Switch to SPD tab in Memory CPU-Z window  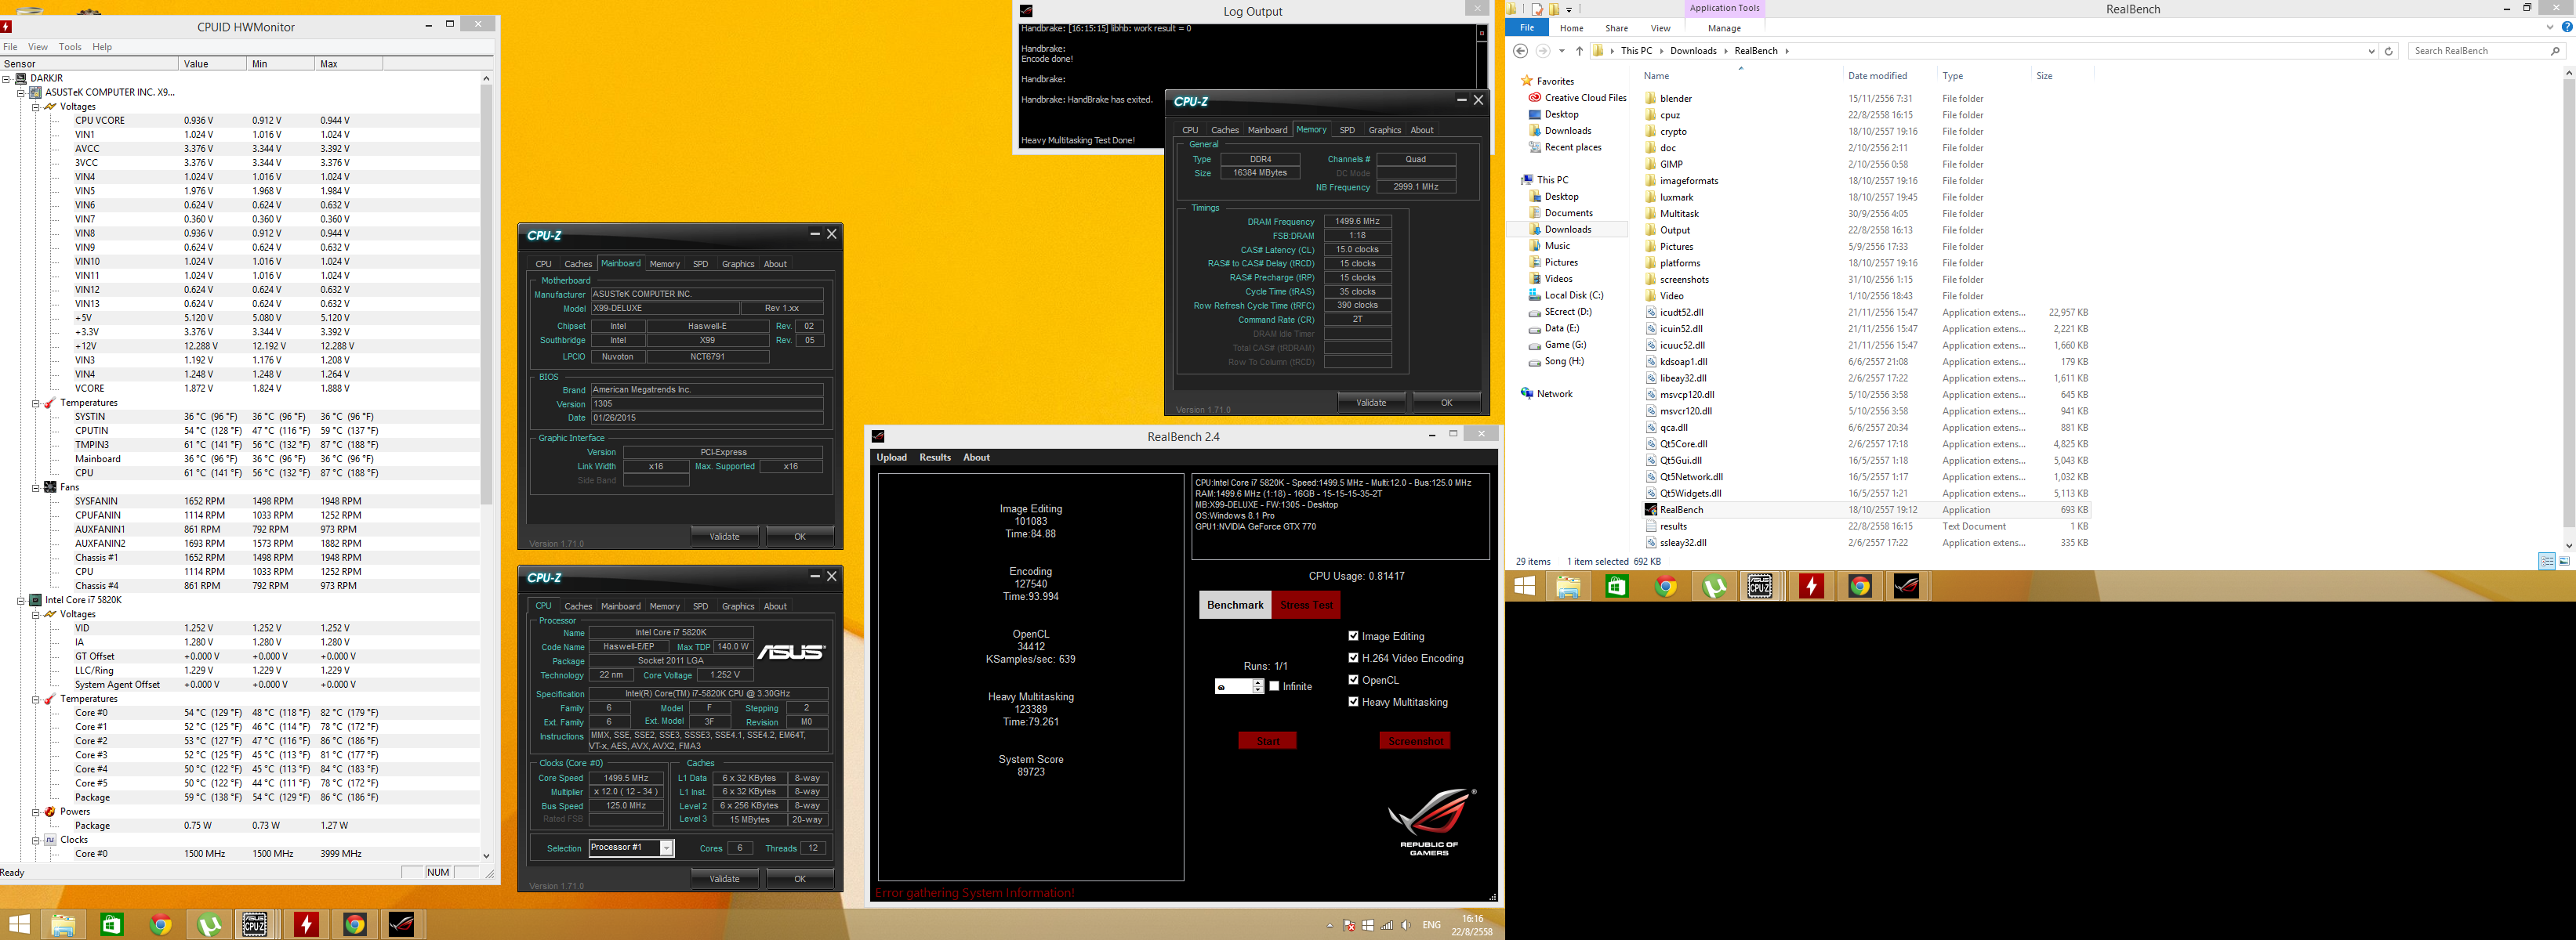coord(1347,130)
